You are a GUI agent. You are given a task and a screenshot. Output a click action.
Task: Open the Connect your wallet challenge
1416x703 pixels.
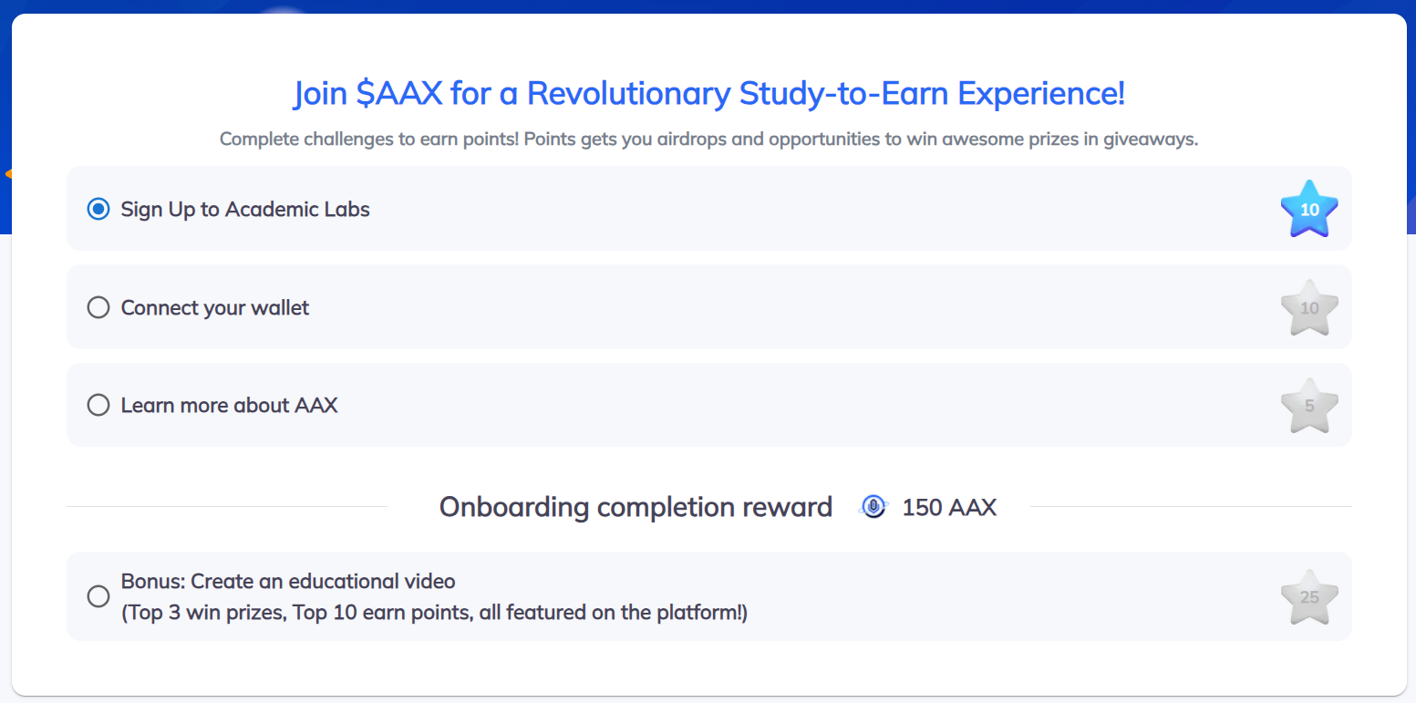[x=215, y=307]
